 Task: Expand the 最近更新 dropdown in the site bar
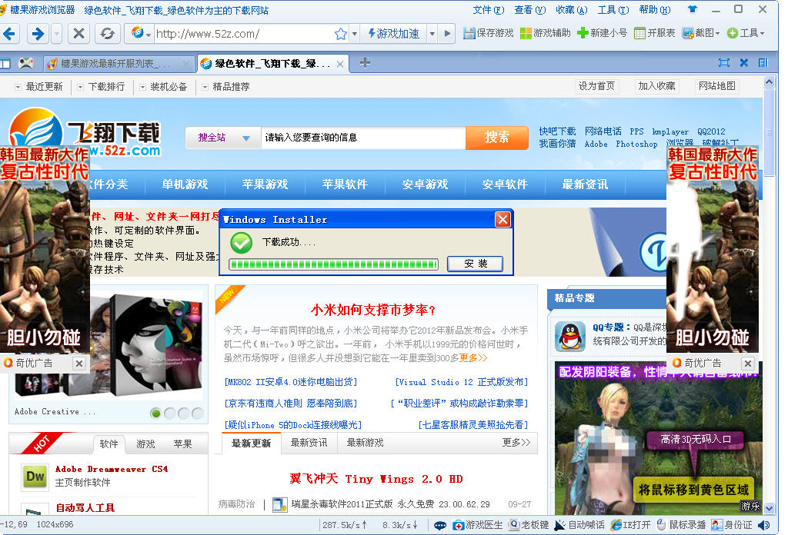click(x=18, y=87)
